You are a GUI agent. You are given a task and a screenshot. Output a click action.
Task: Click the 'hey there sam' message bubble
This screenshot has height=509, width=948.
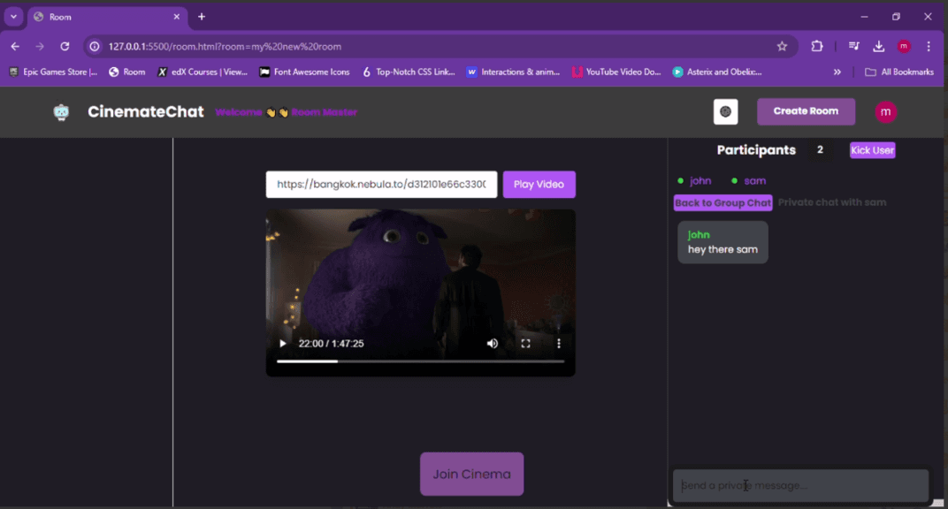(723, 242)
